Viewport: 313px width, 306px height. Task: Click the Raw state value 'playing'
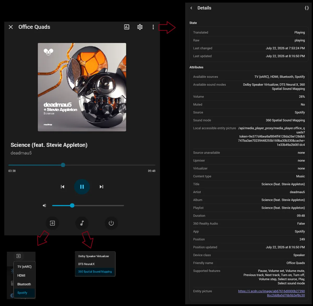tap(300, 40)
